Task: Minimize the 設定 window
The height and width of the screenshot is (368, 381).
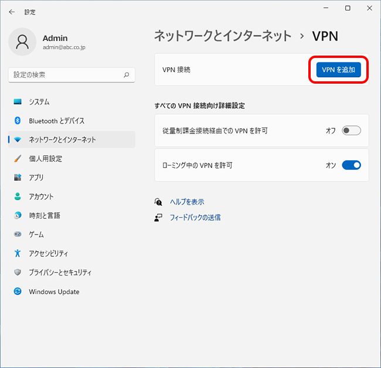Action: click(x=326, y=8)
